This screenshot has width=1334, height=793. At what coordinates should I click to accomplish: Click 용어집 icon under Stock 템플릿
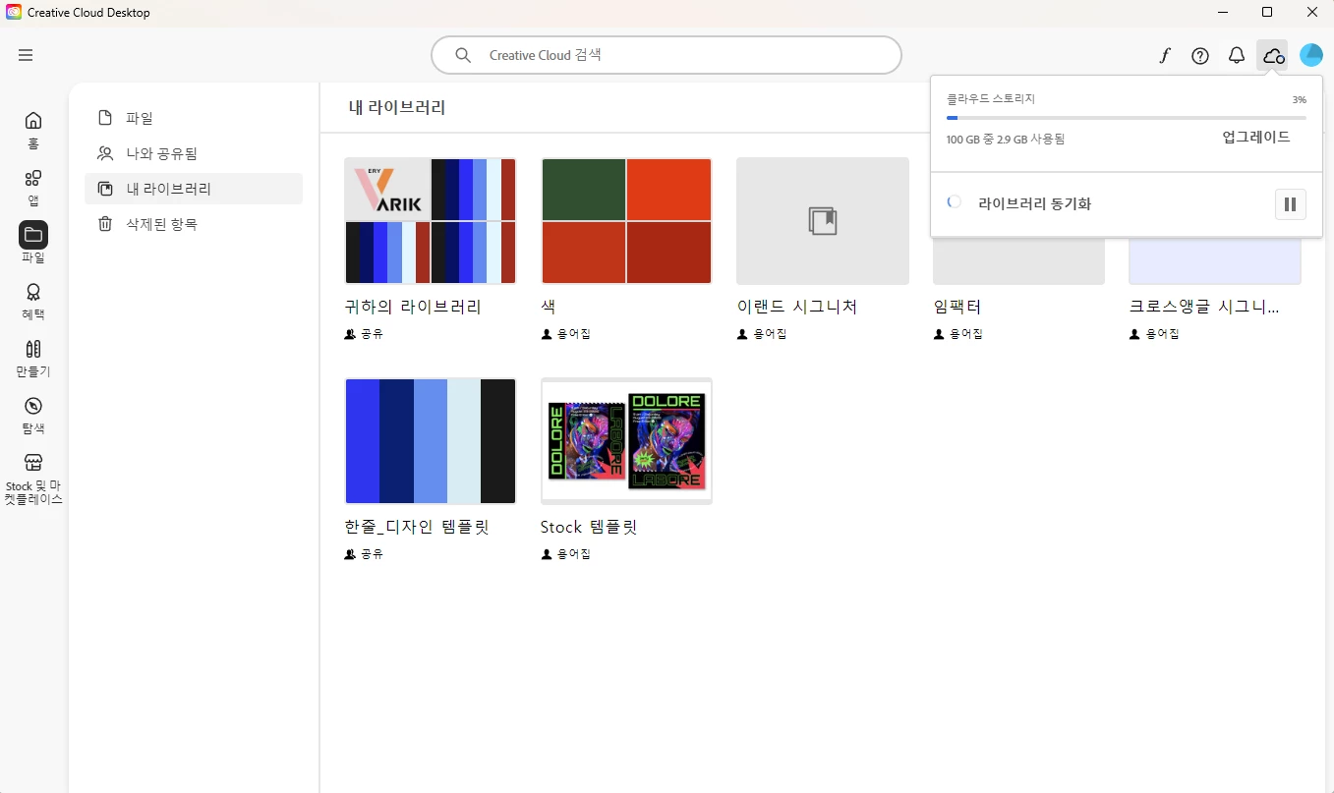pyautogui.click(x=547, y=554)
